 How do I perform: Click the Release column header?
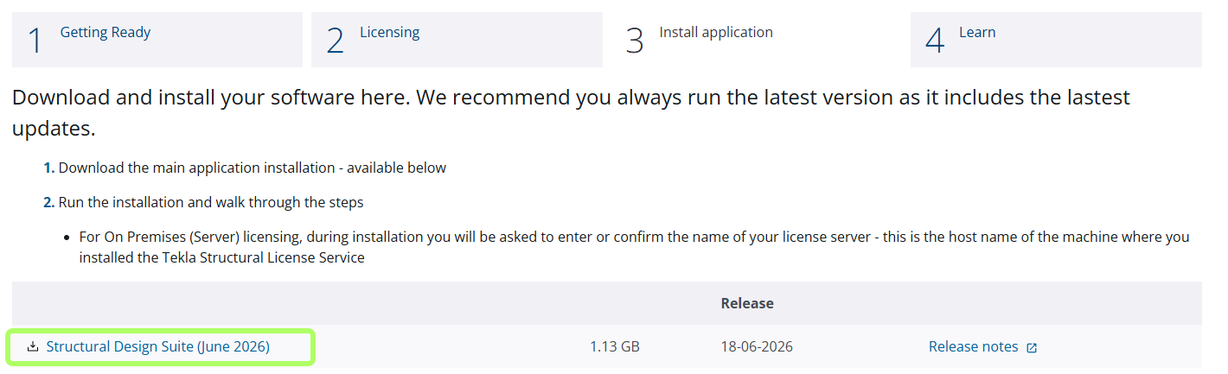click(x=747, y=303)
